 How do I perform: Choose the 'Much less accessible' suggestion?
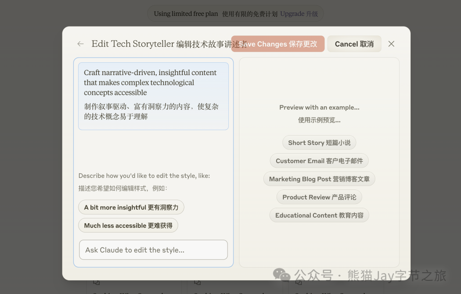pos(128,225)
